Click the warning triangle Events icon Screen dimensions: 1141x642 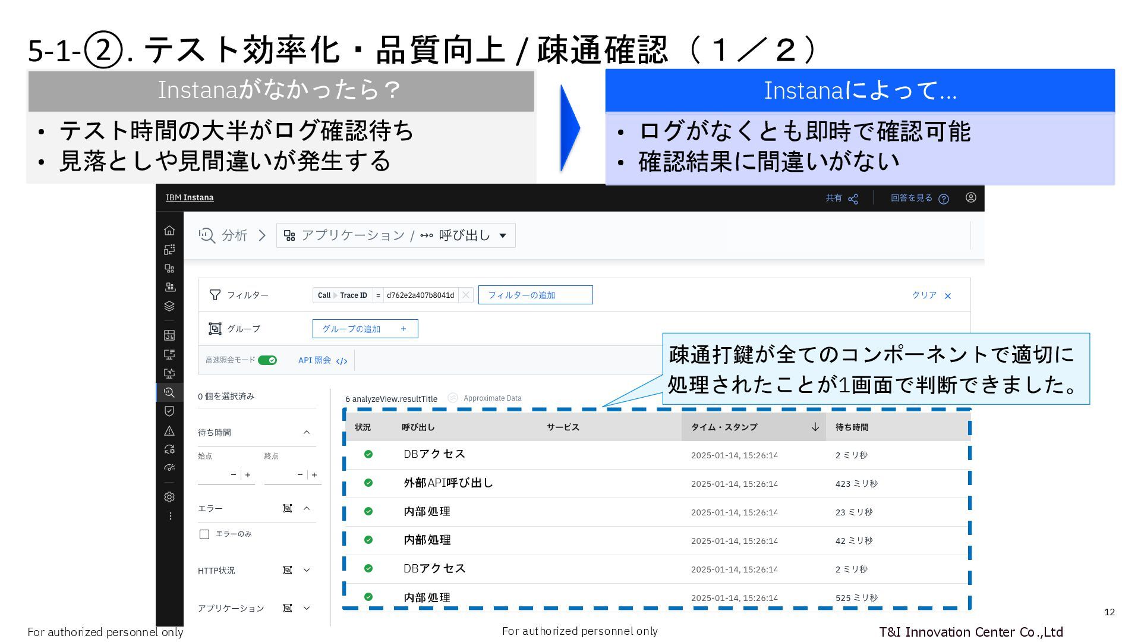pos(169,430)
